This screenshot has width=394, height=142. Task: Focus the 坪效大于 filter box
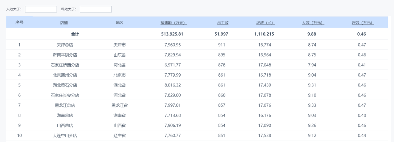[96, 9]
